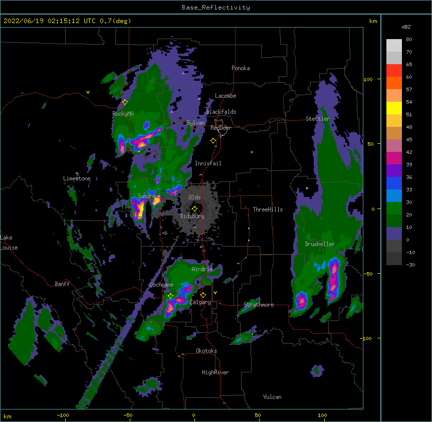The height and width of the screenshot is (422, 432).
Task: Select the radar site diamond between Olds and Didsbury
Action: point(194,209)
